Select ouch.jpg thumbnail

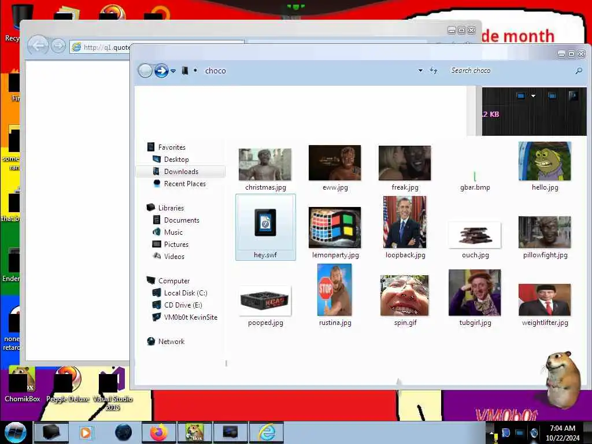[475, 235]
